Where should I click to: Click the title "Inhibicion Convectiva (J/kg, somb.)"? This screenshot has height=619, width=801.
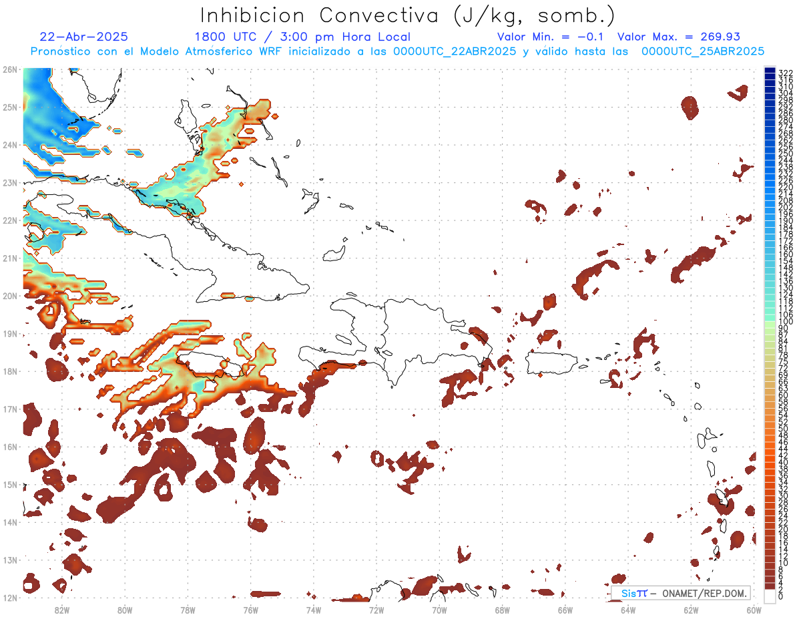[407, 15]
